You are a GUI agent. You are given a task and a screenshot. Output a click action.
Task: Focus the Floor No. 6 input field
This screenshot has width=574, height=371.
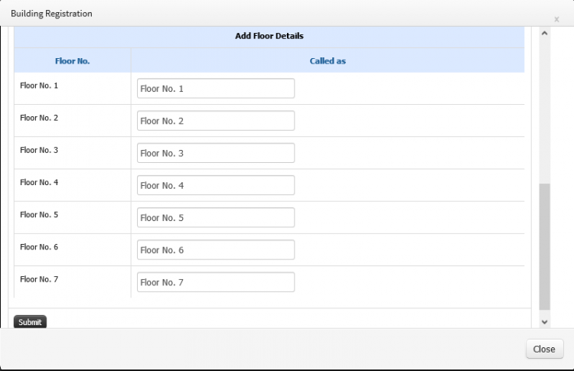pos(216,249)
